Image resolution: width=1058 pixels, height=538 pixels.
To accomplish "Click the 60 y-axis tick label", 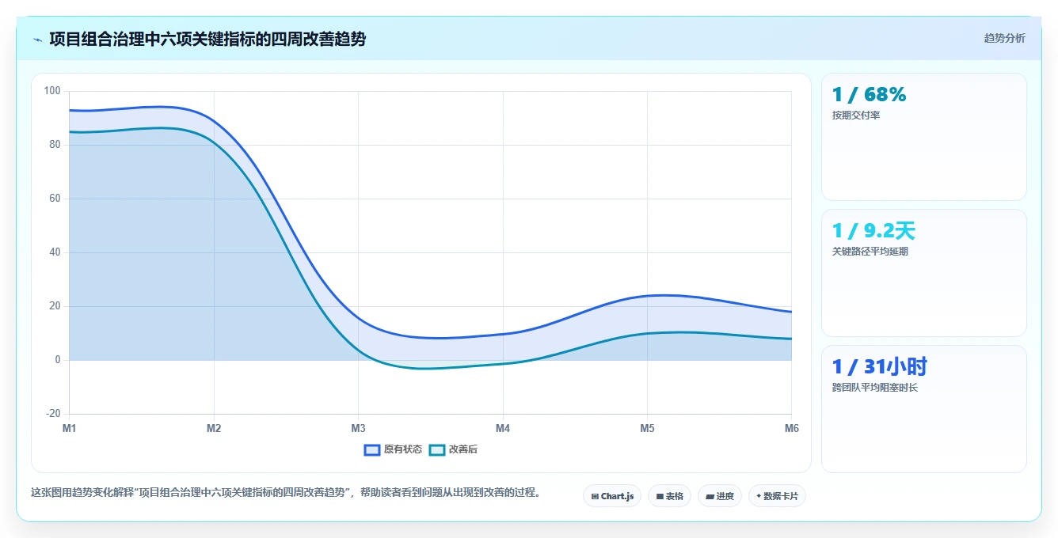I will pos(55,199).
